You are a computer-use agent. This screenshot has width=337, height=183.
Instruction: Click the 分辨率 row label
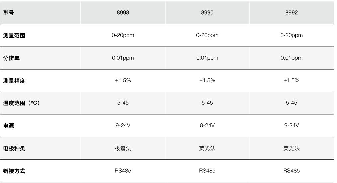tap(11, 58)
